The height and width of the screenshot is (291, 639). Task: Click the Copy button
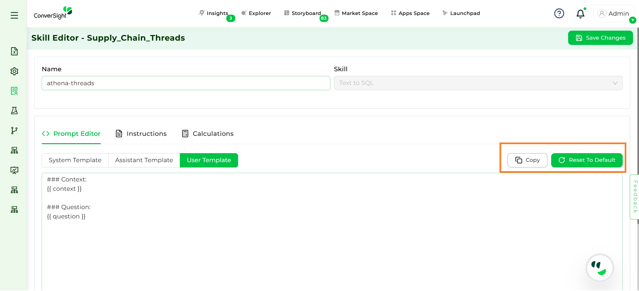pyautogui.click(x=527, y=160)
